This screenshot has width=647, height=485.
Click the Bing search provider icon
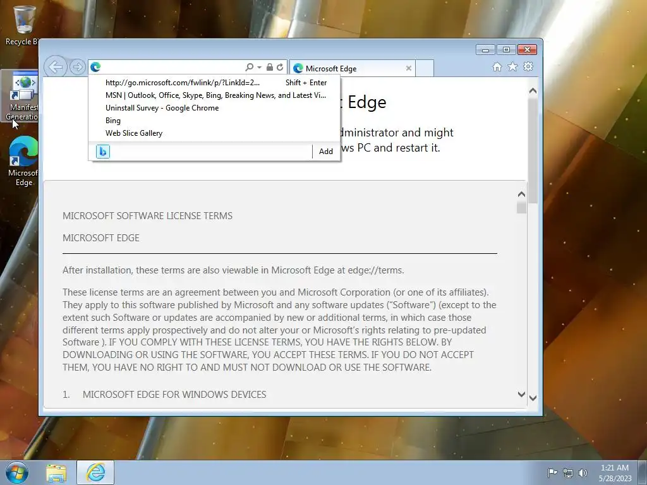click(103, 152)
